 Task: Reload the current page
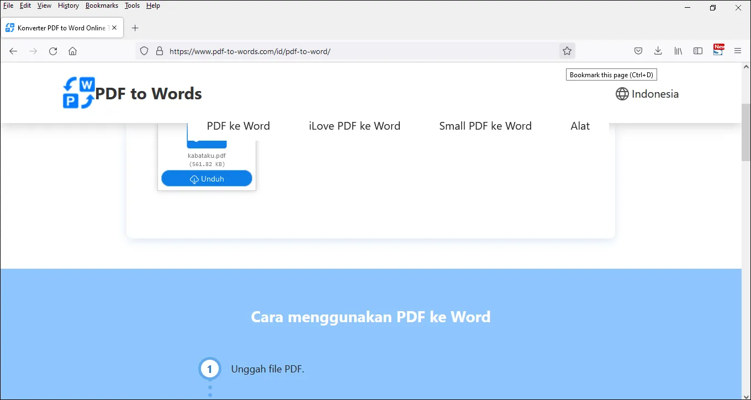click(53, 51)
